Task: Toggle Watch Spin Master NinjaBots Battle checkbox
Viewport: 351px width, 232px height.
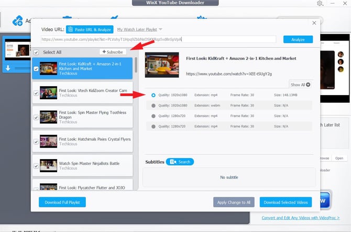Action: coord(36,166)
